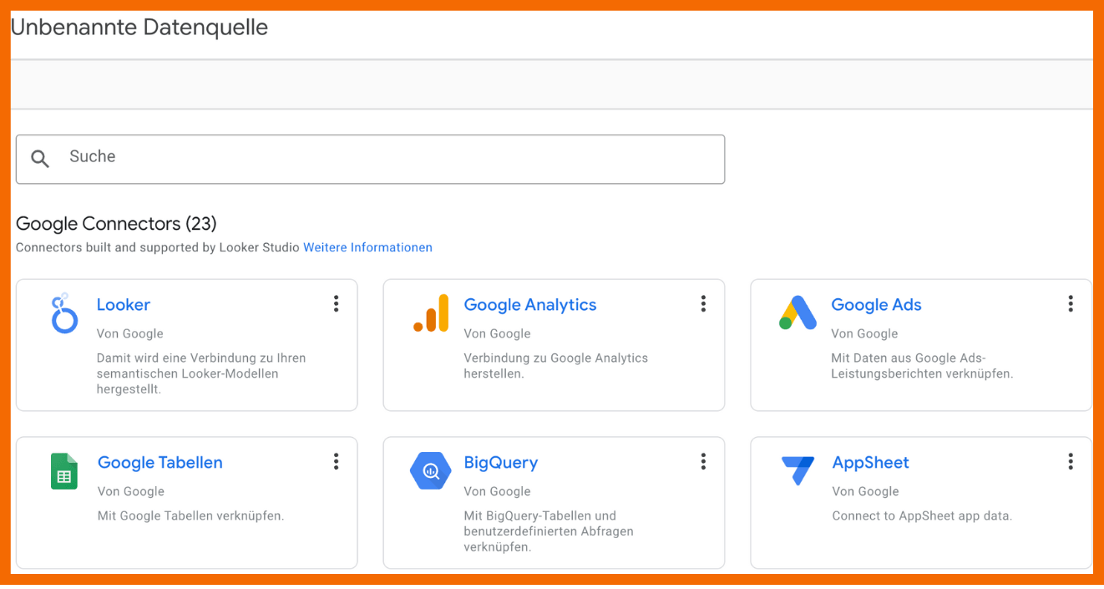Choose the Google Analytics connector title

pyautogui.click(x=529, y=305)
